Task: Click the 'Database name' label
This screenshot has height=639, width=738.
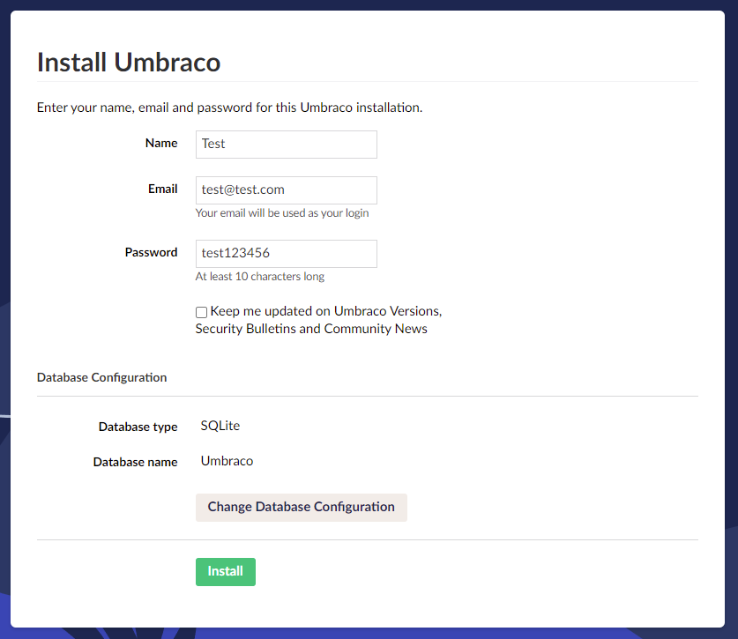Action: [135, 462]
